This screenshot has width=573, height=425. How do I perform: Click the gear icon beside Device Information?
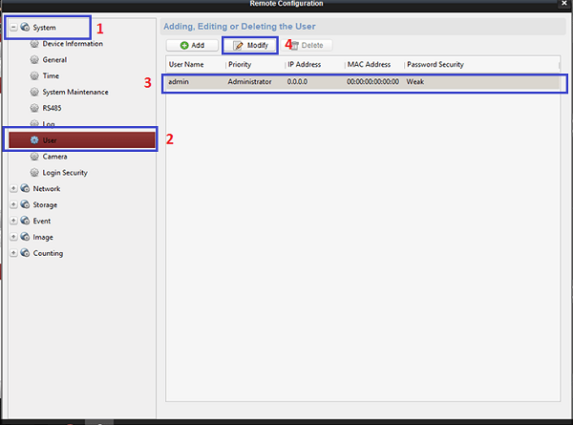(34, 44)
